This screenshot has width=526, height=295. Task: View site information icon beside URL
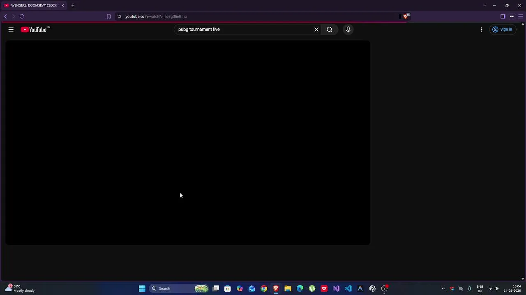pyautogui.click(x=119, y=16)
